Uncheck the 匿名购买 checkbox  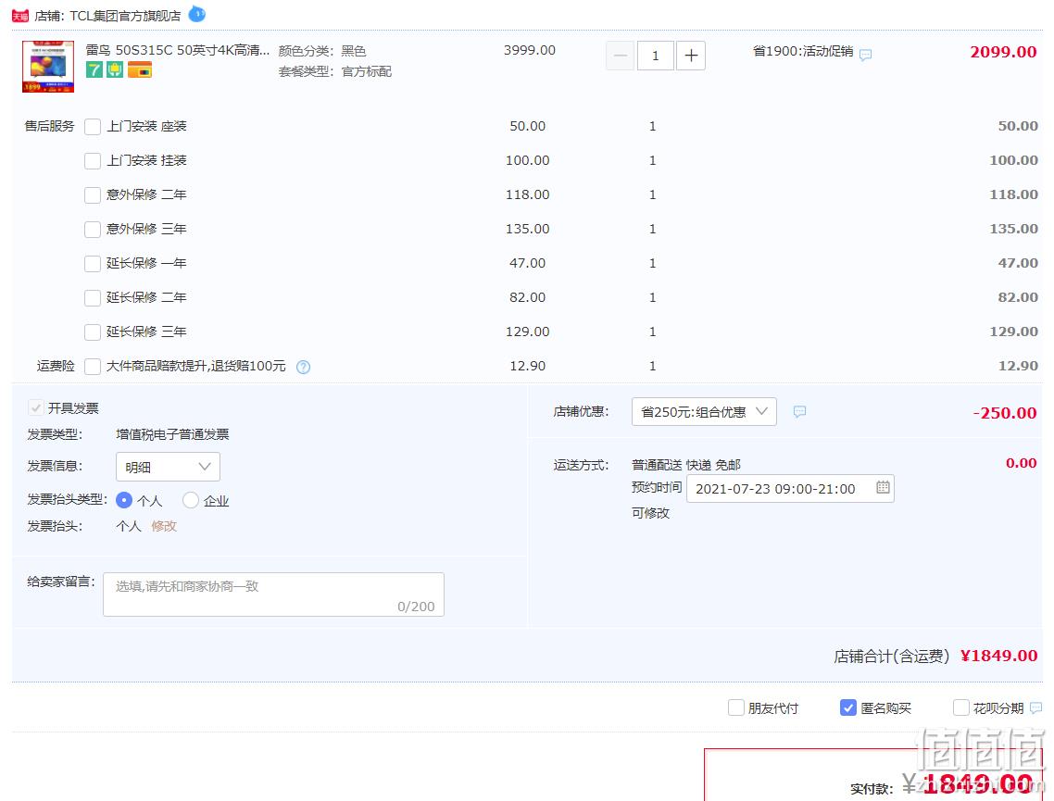848,707
